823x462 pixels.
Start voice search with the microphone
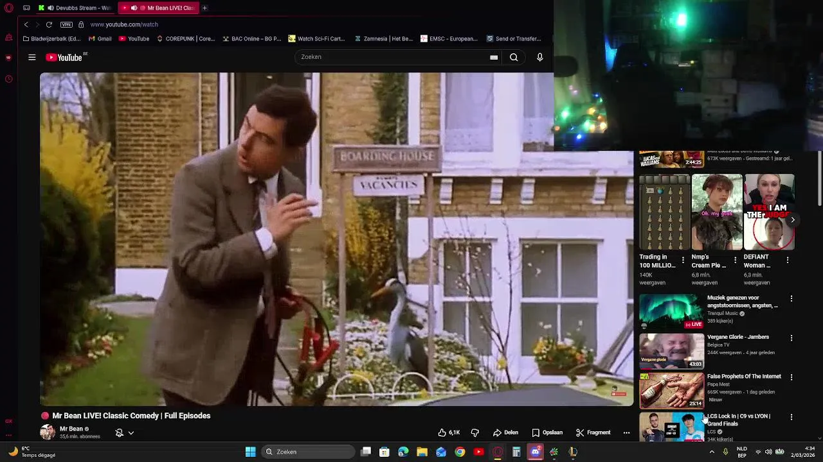click(x=539, y=57)
